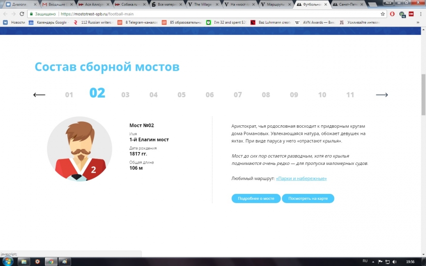
Task: Show hidden system tray icons
Action: 374,261
